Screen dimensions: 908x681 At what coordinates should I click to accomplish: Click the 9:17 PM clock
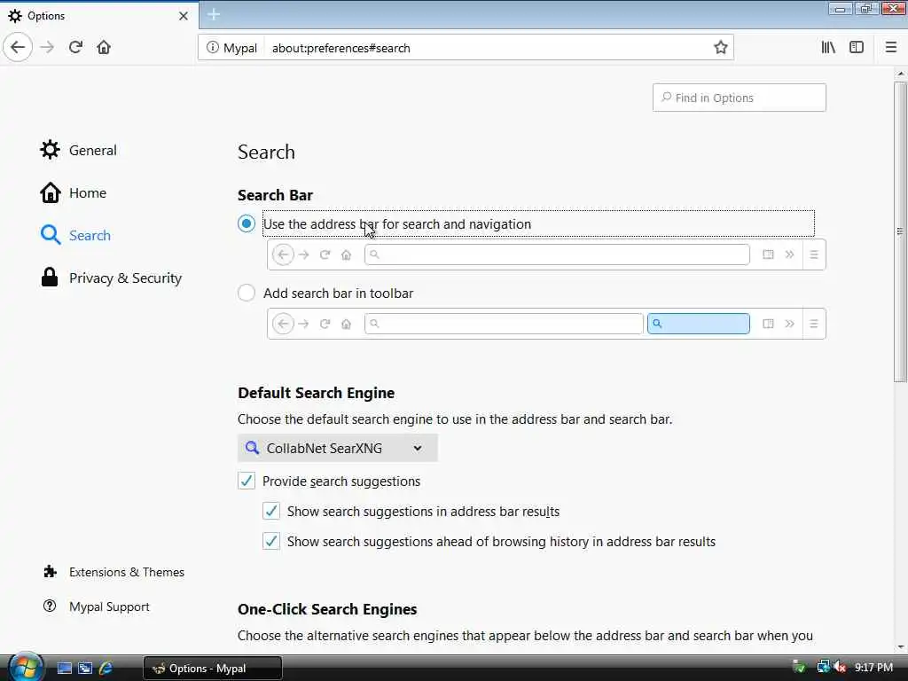click(x=873, y=668)
